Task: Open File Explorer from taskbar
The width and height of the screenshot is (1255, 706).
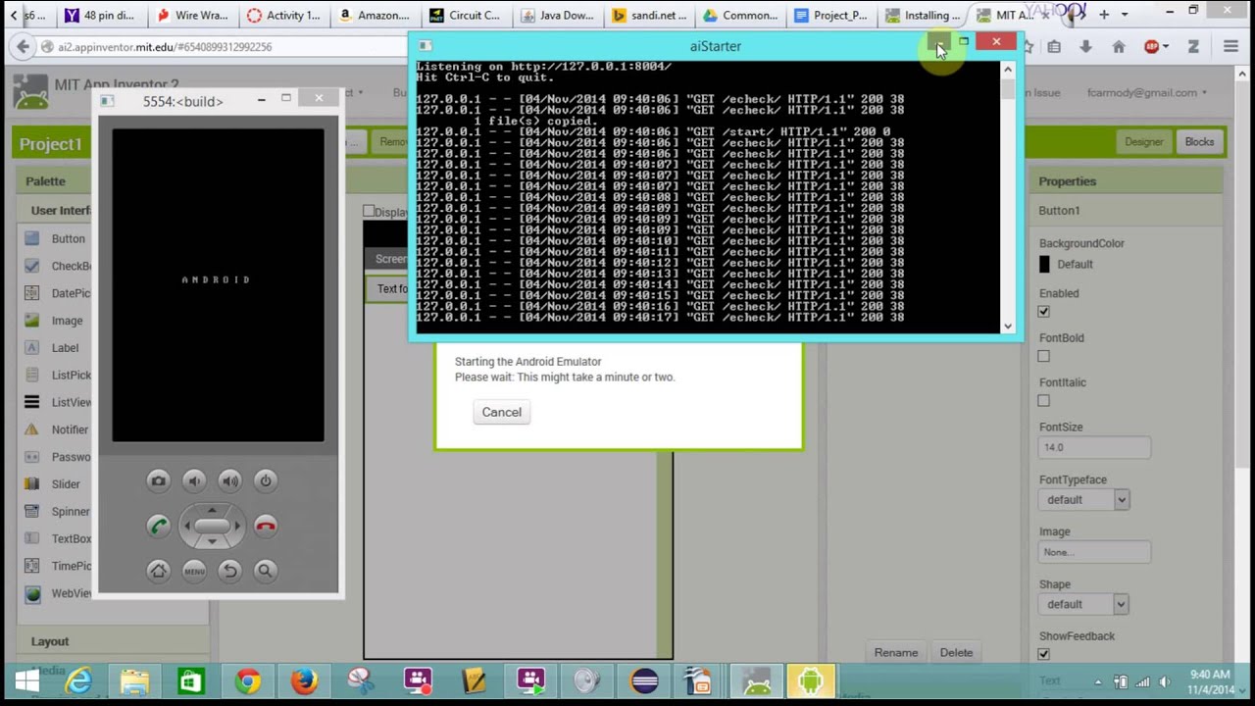Action: [x=134, y=681]
